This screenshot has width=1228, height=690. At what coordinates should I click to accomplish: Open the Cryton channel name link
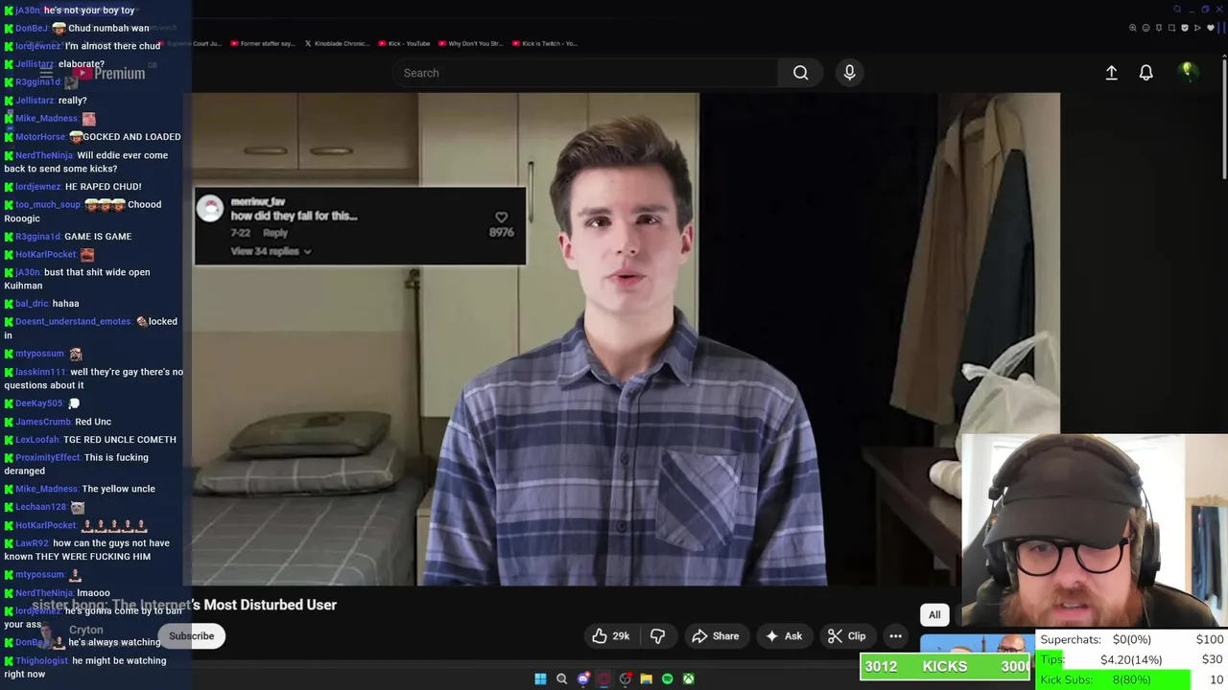85,630
